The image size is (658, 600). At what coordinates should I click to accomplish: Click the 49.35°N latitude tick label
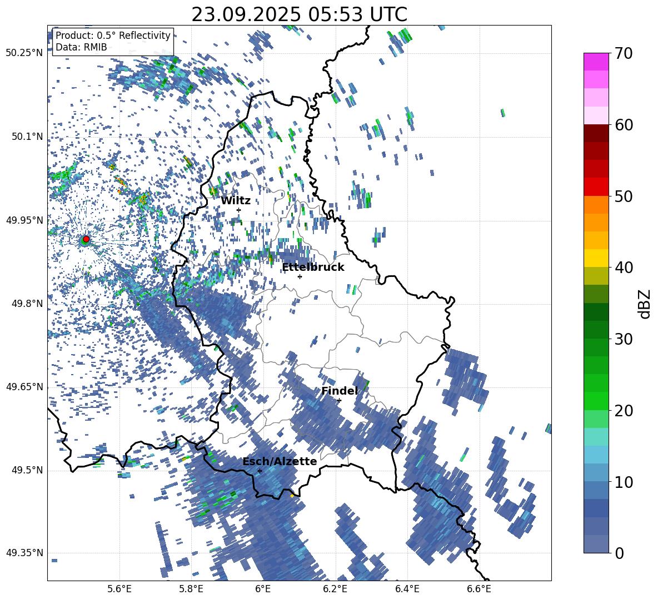[x=24, y=553]
